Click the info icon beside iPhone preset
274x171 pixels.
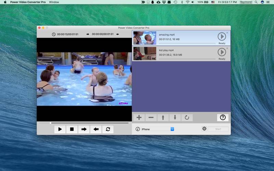coord(138,129)
